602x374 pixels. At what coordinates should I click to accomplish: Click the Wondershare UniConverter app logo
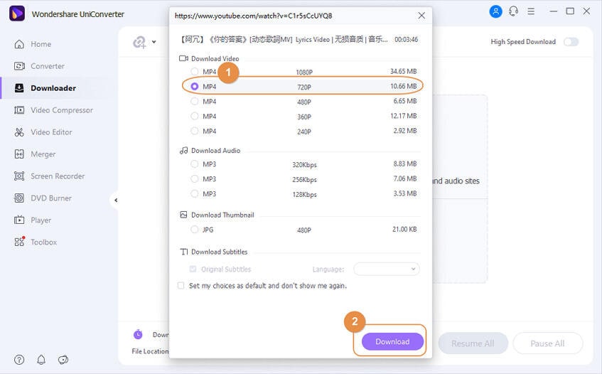point(17,14)
